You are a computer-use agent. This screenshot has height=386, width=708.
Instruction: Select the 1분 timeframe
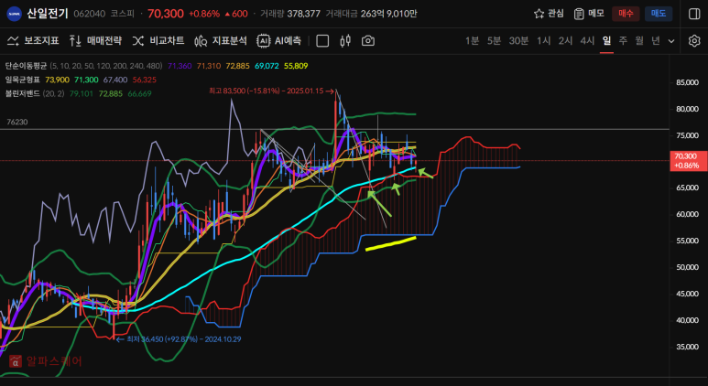pyautogui.click(x=473, y=41)
